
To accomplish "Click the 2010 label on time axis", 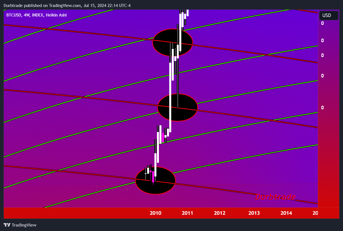I will pyautogui.click(x=156, y=213).
